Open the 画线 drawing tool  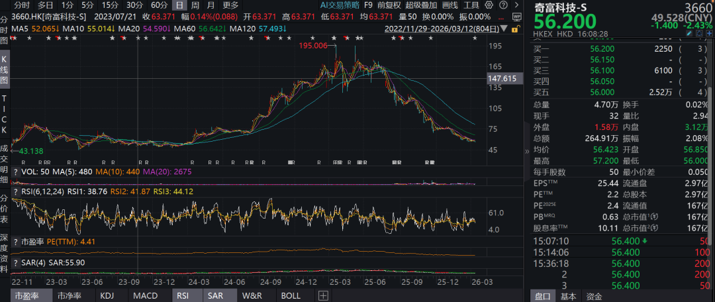point(450,5)
